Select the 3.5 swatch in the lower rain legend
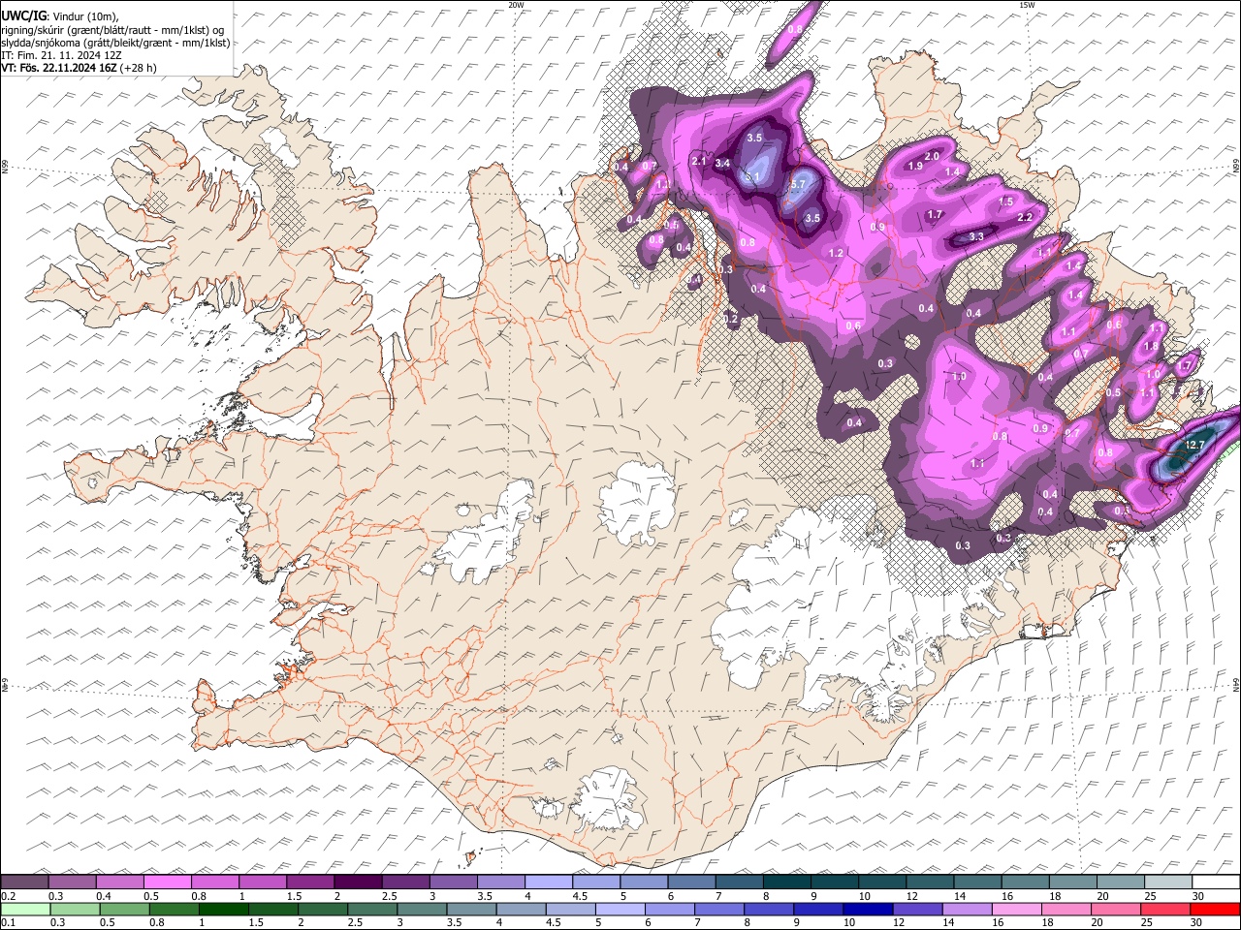 coord(471,909)
